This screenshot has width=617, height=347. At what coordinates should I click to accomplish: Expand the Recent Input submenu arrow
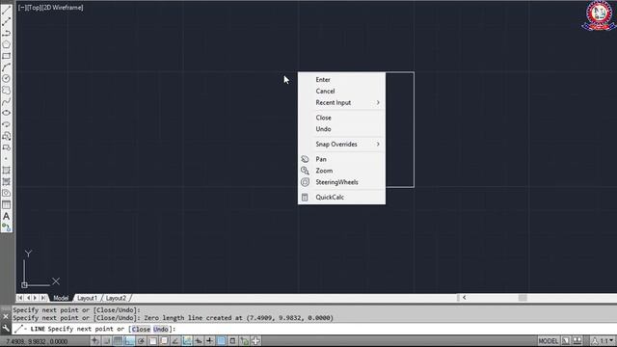[x=378, y=102]
